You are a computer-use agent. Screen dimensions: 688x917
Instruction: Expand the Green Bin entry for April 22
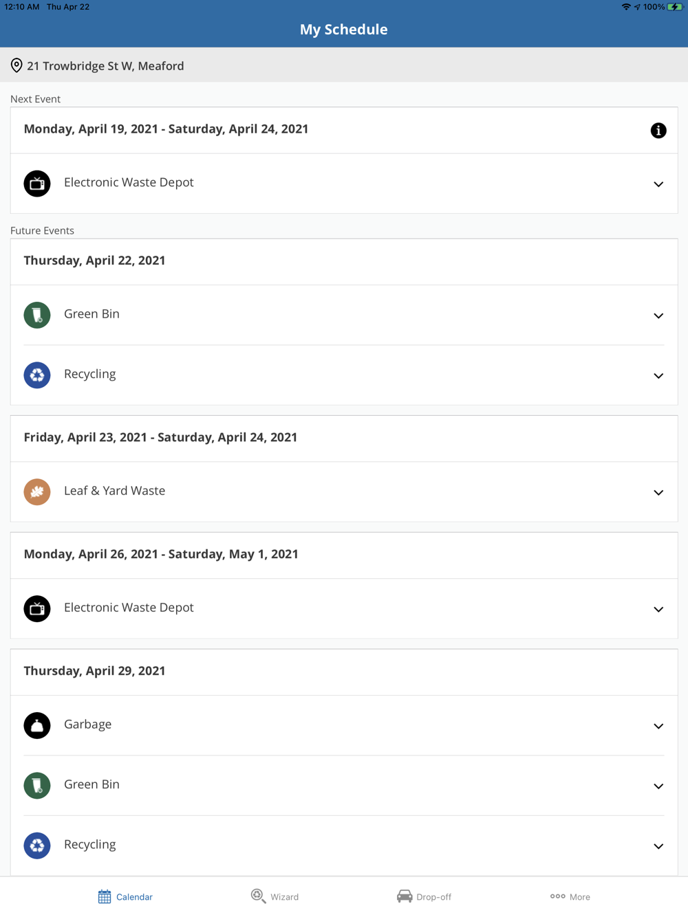pyautogui.click(x=658, y=316)
